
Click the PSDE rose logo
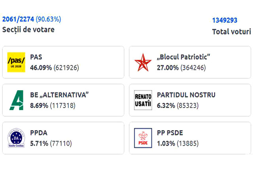143,138
